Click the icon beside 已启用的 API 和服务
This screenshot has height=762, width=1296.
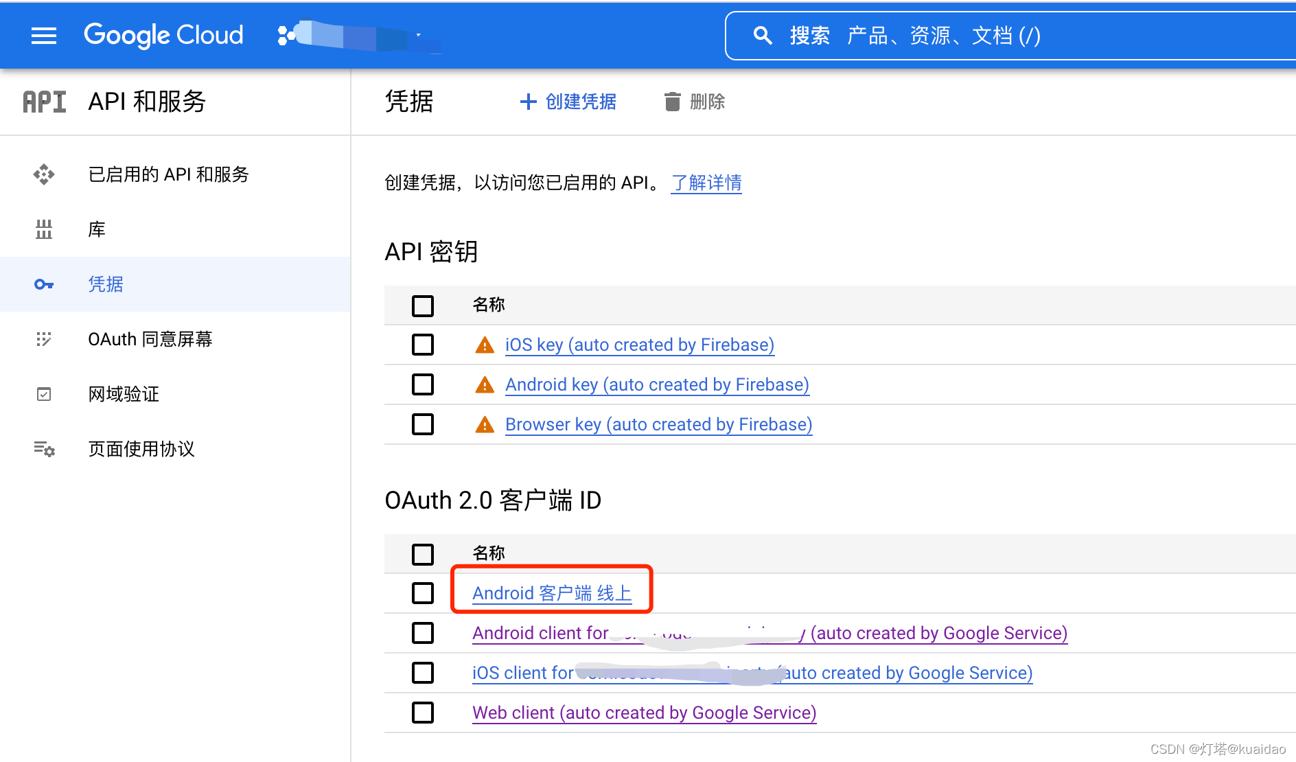coord(43,174)
